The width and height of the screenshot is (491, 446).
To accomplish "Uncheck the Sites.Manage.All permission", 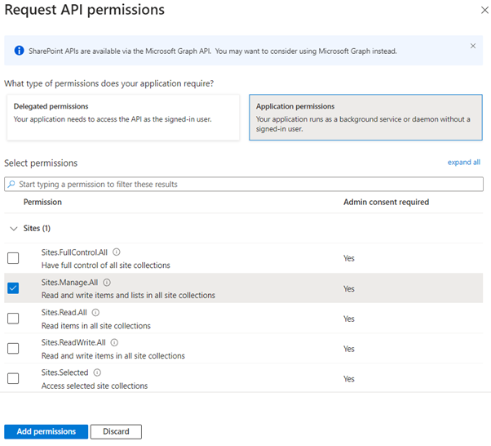I will click(13, 288).
